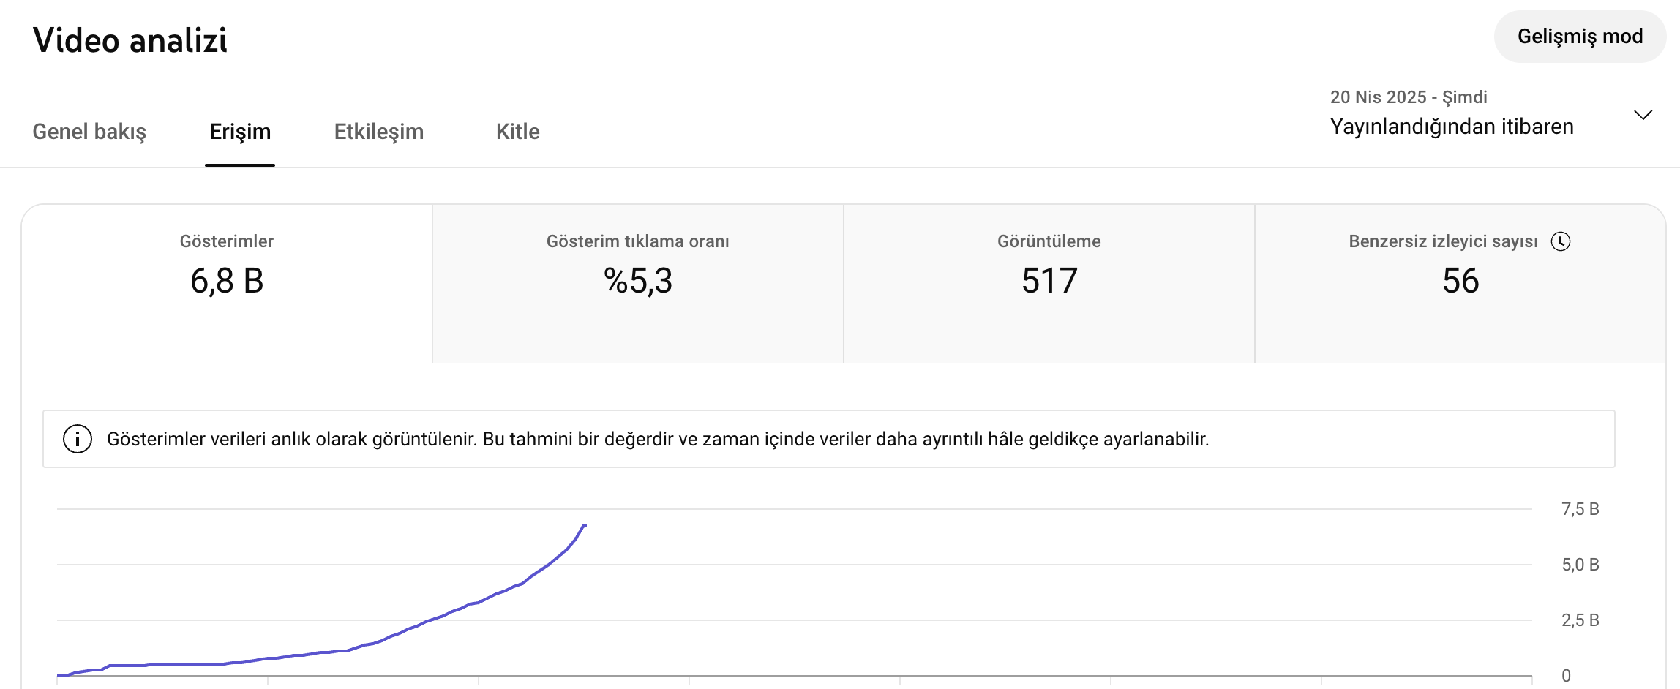Select the Görüntüleme metric card

pyautogui.click(x=1049, y=283)
